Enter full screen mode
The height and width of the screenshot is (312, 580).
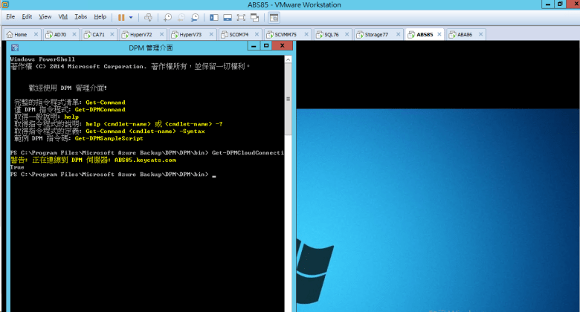(239, 16)
